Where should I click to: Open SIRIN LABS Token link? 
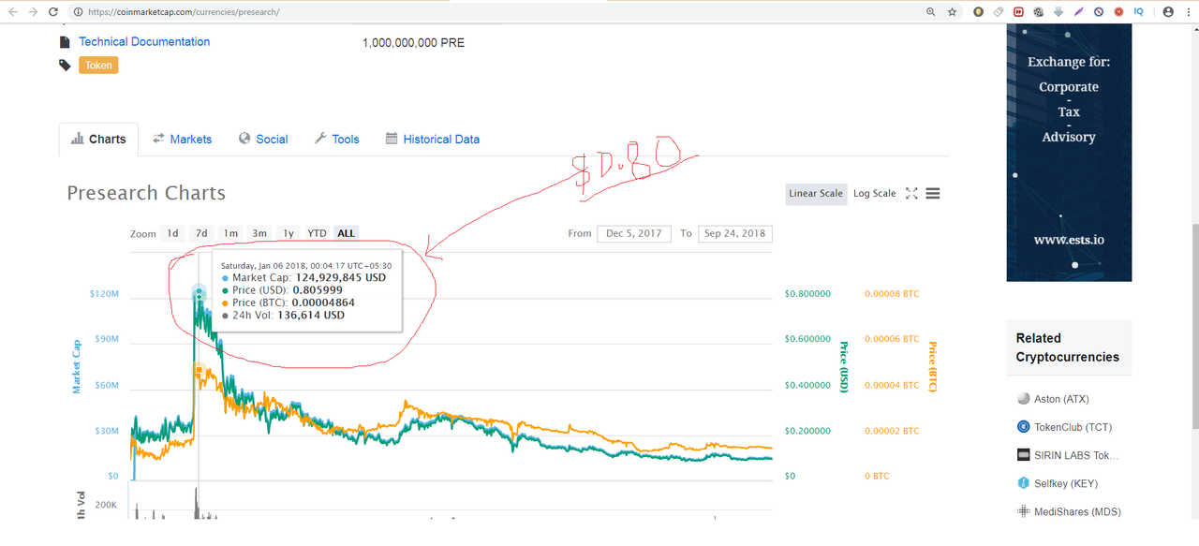coord(1076,455)
